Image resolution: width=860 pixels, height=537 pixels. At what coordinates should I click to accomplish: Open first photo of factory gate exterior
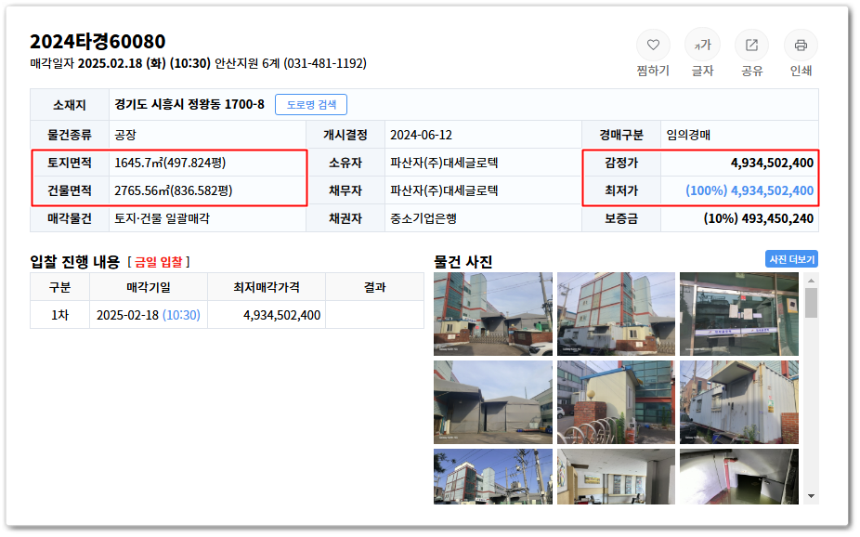coord(493,314)
